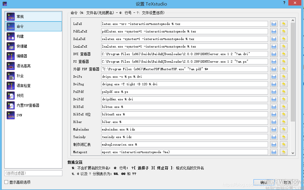This screenshot has height=190, width=304.
Task: Browse file icon for DVI 查看器
Action: 274,54
